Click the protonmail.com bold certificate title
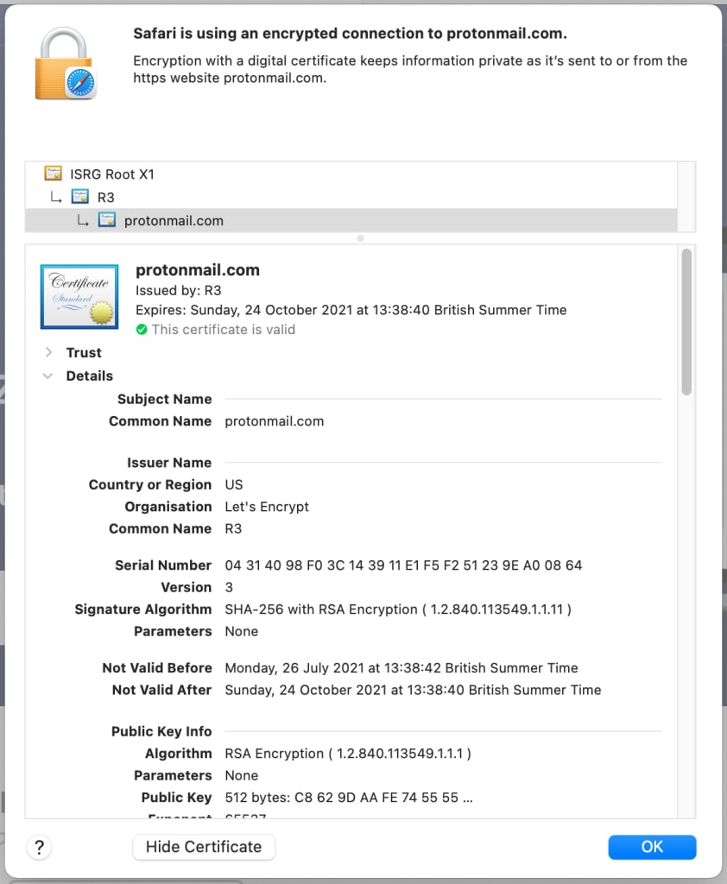727x884 pixels. [198, 270]
